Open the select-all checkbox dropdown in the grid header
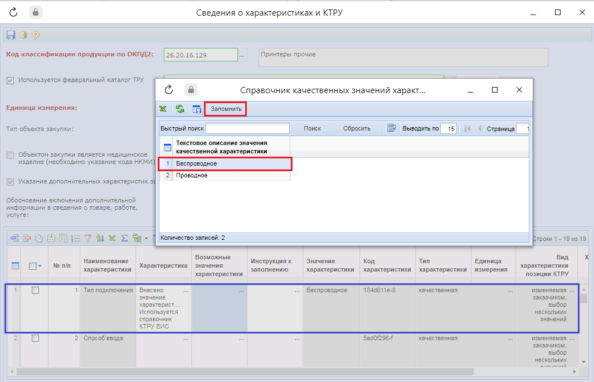 (41, 267)
